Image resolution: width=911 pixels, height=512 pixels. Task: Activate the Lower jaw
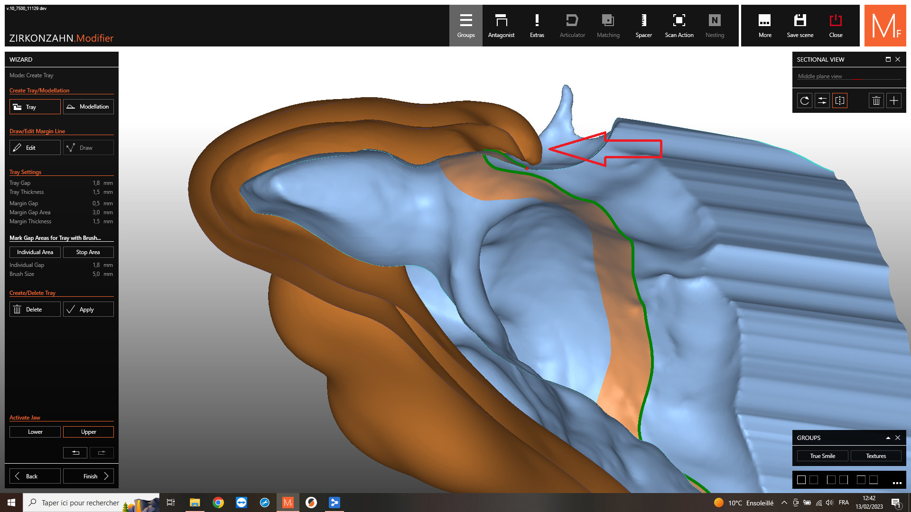[x=35, y=432]
